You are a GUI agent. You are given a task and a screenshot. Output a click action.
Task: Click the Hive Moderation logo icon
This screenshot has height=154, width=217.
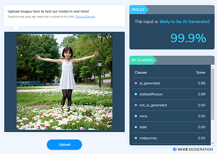tap(175, 149)
